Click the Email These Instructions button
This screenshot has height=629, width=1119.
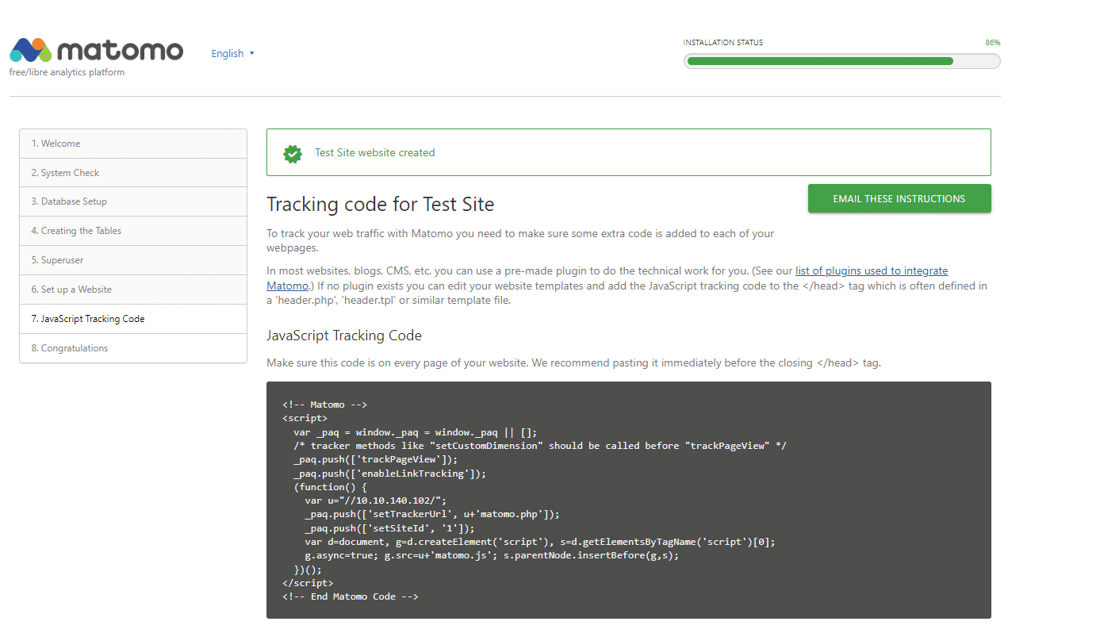pyautogui.click(x=899, y=199)
